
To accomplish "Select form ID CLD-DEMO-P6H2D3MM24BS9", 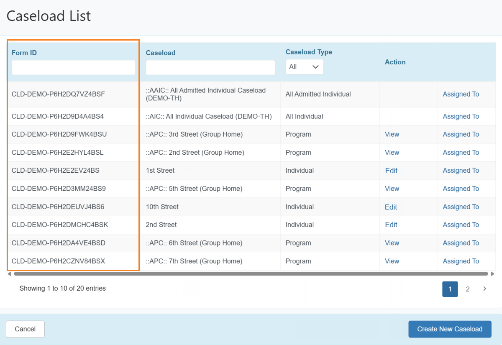I will [x=59, y=189].
